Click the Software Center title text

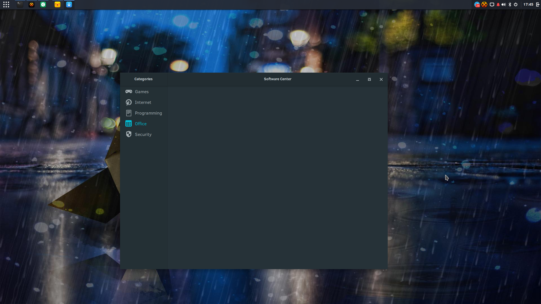pos(278,79)
